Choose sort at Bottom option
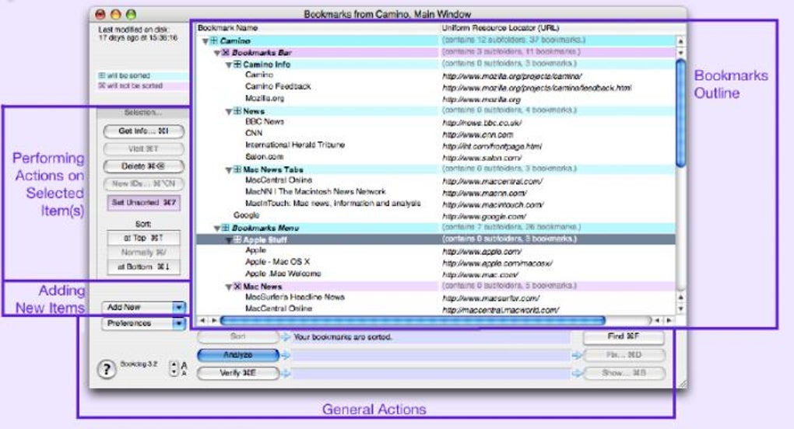The image size is (794, 429). tap(144, 267)
